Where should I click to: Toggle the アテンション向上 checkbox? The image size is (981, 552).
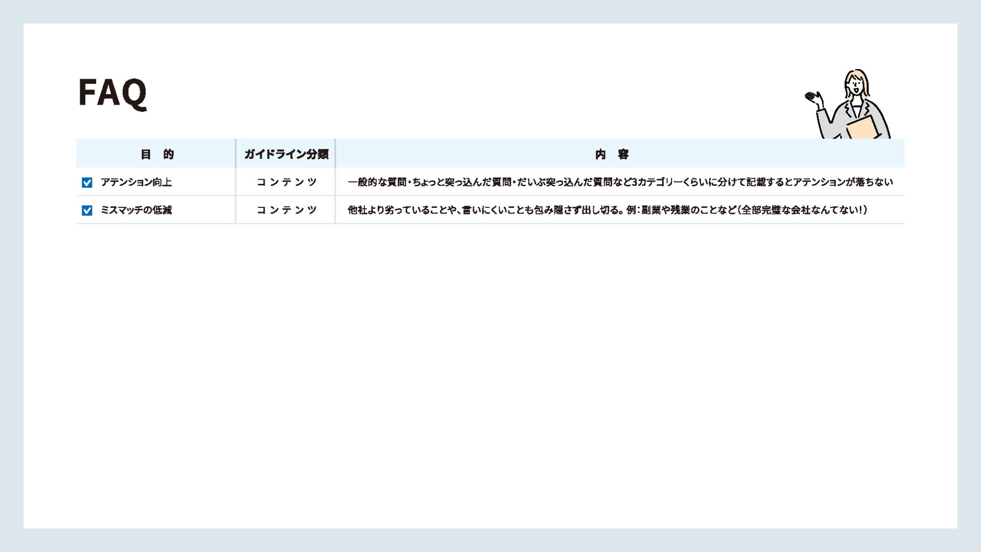pos(87,182)
